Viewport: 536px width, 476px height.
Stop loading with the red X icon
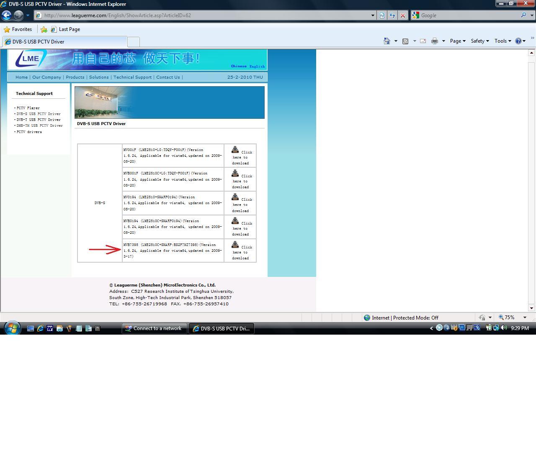[x=403, y=15]
